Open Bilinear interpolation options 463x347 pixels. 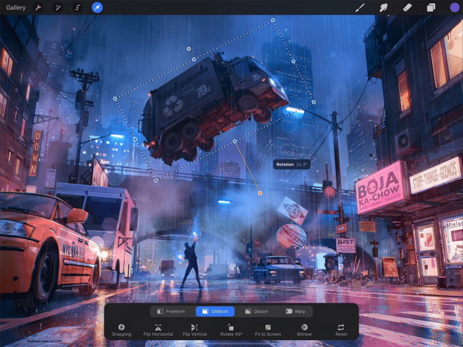pos(304,330)
